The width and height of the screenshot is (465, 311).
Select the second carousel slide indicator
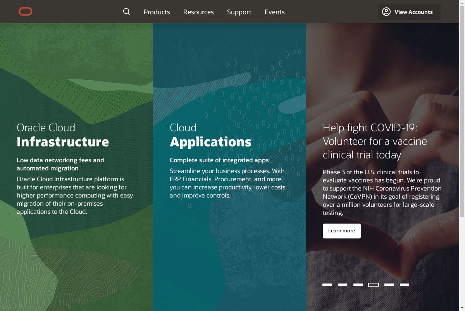tap(343, 285)
